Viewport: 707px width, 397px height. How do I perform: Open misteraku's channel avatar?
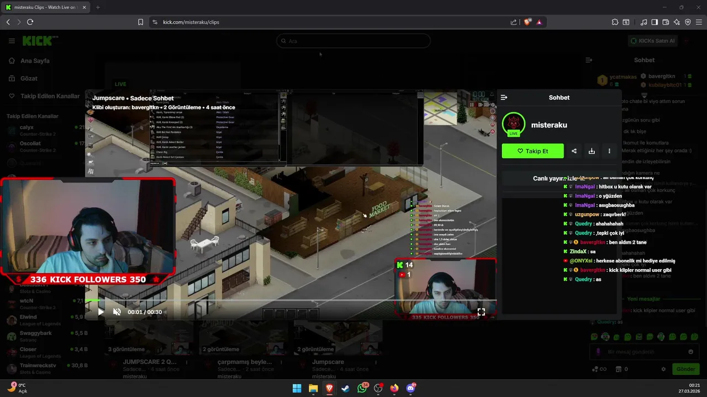coord(514,125)
